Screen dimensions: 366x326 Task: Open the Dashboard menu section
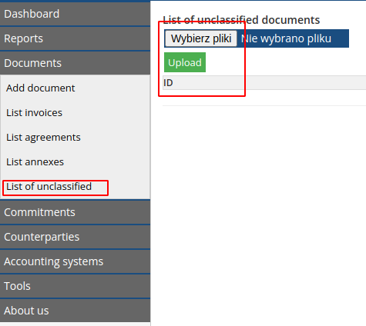tap(75, 14)
